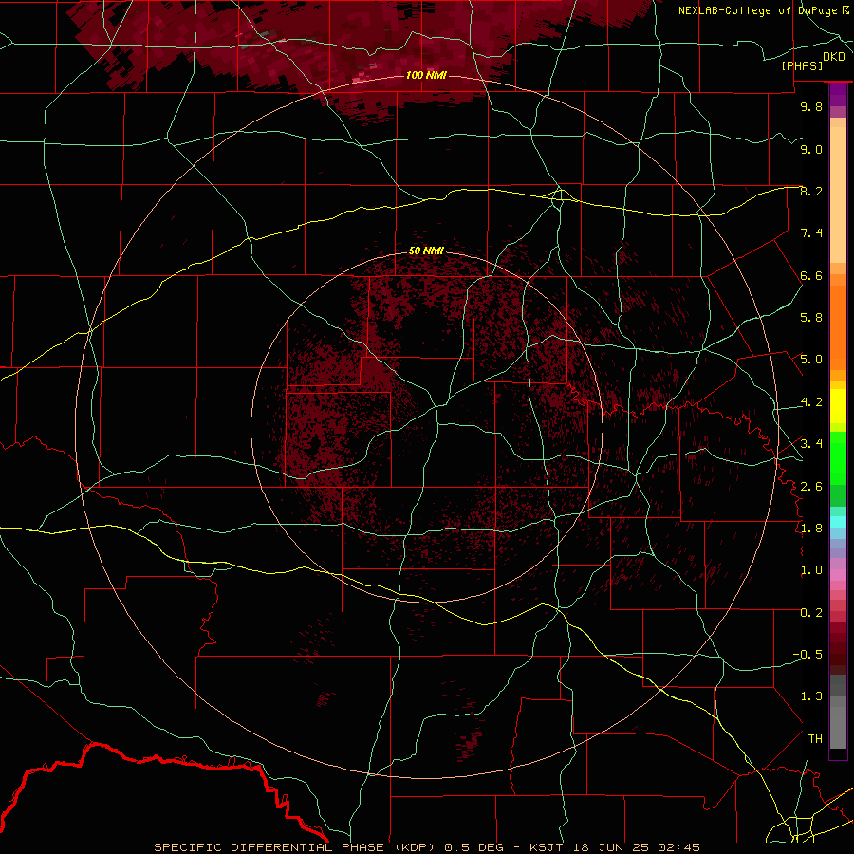Select the DKD label above the color scale
Screen dimensions: 854x854
[834, 57]
